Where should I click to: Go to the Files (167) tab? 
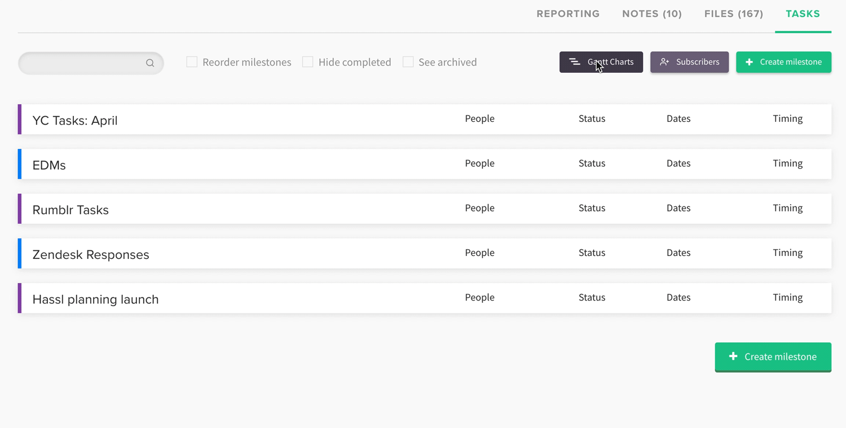pos(733,14)
